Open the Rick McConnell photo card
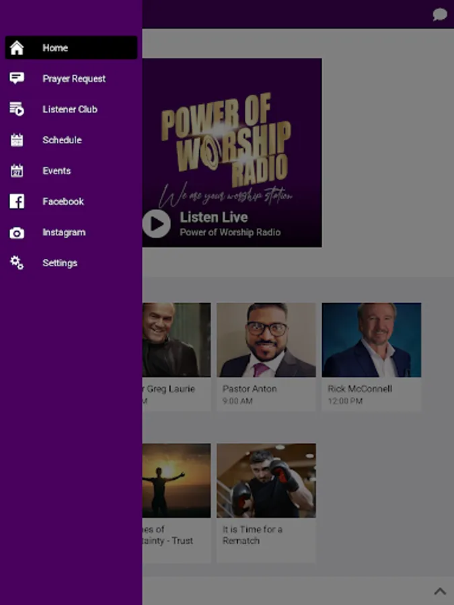 tap(371, 340)
